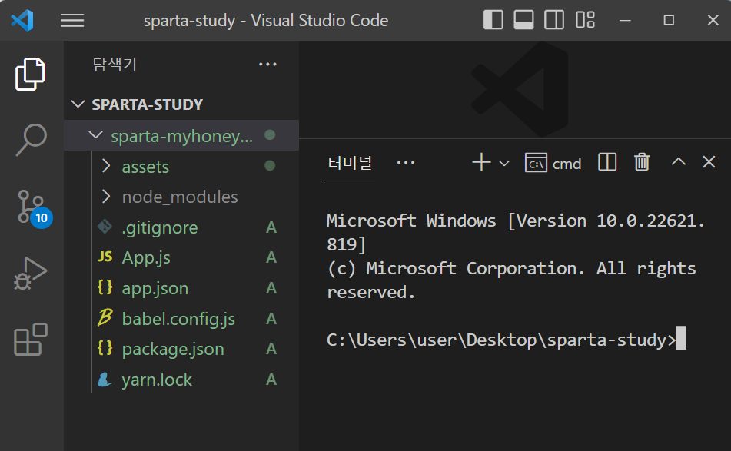Open the Run and Debug view

click(30, 273)
